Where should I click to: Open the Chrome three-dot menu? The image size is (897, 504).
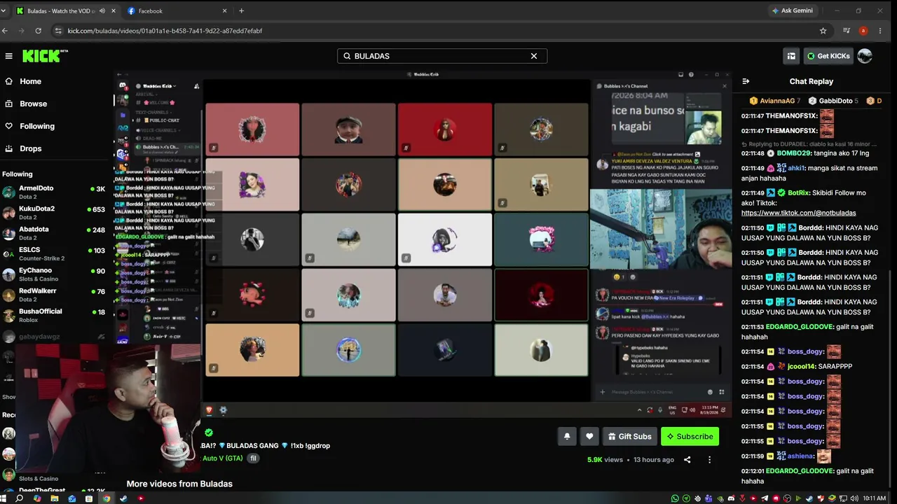pyautogui.click(x=880, y=31)
